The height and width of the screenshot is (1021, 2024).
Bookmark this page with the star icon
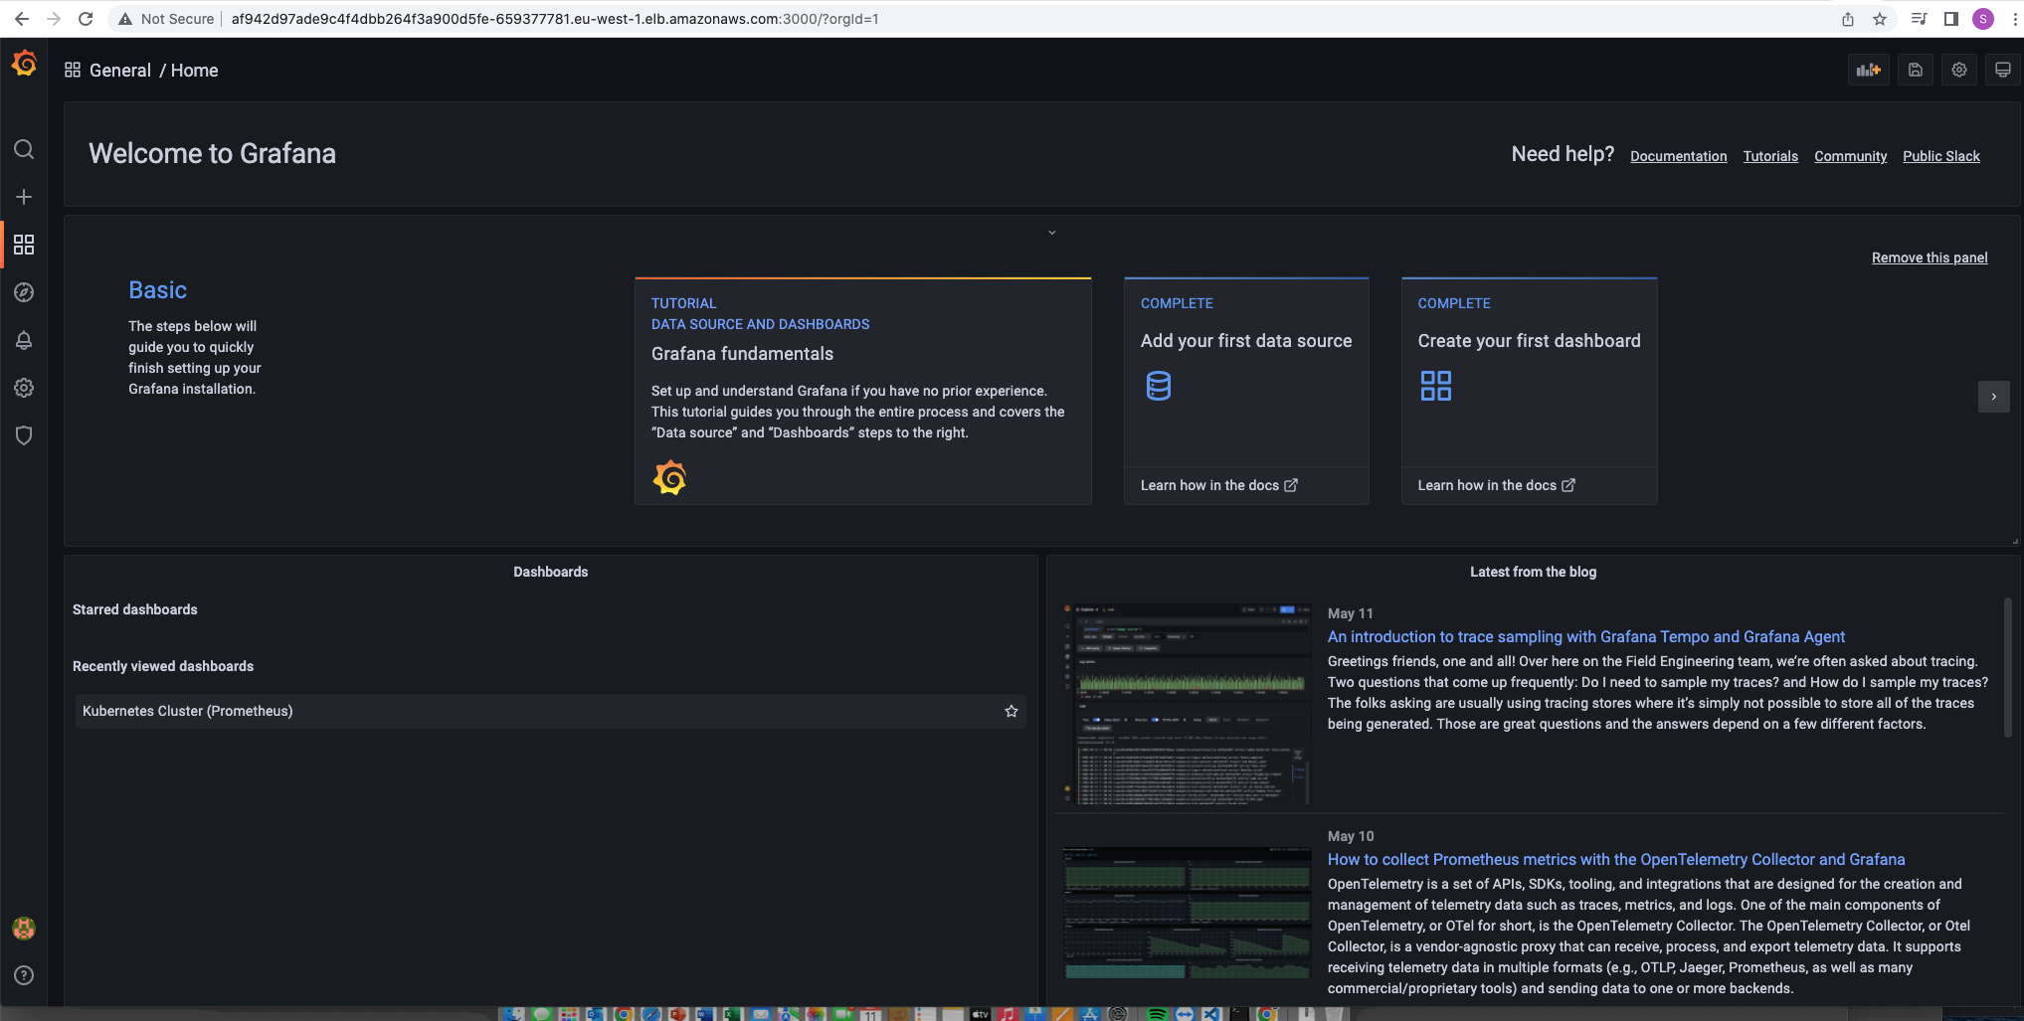click(1880, 19)
